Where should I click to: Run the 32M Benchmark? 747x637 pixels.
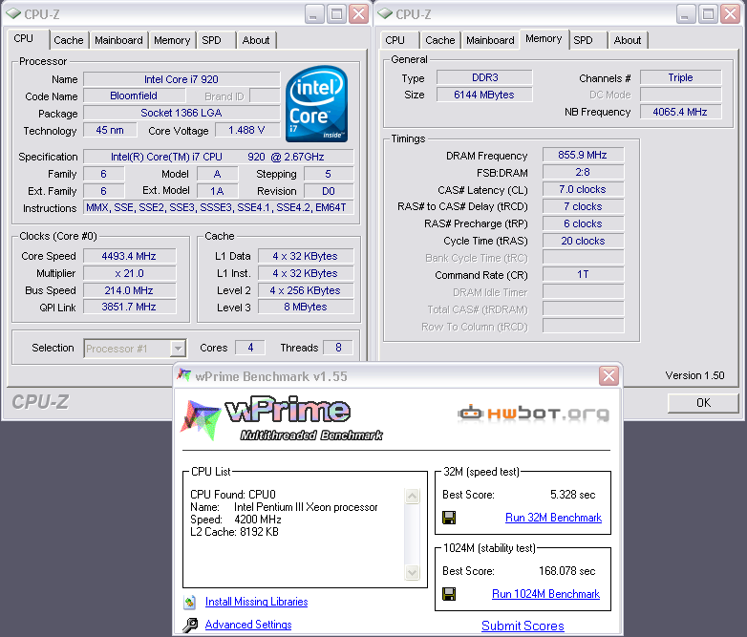[x=553, y=518]
